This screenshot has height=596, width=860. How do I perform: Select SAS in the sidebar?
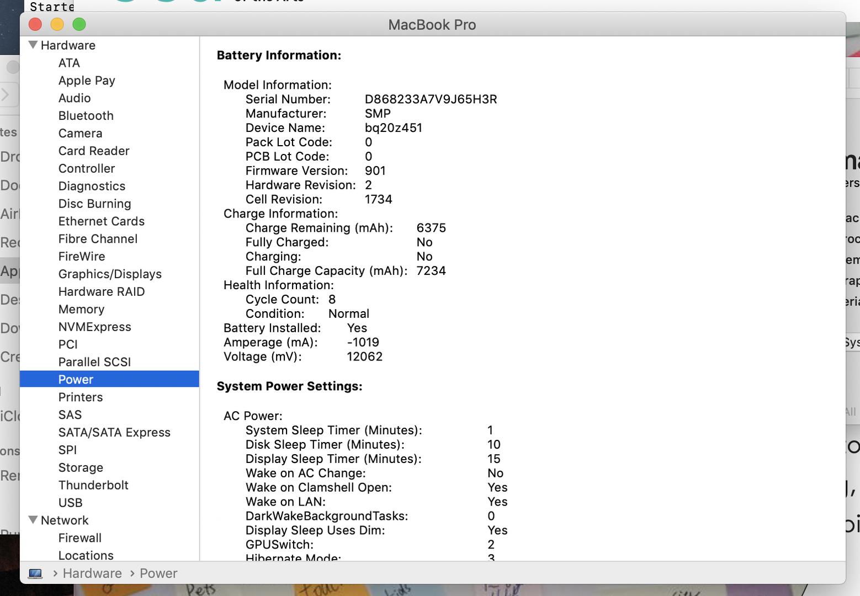[70, 415]
